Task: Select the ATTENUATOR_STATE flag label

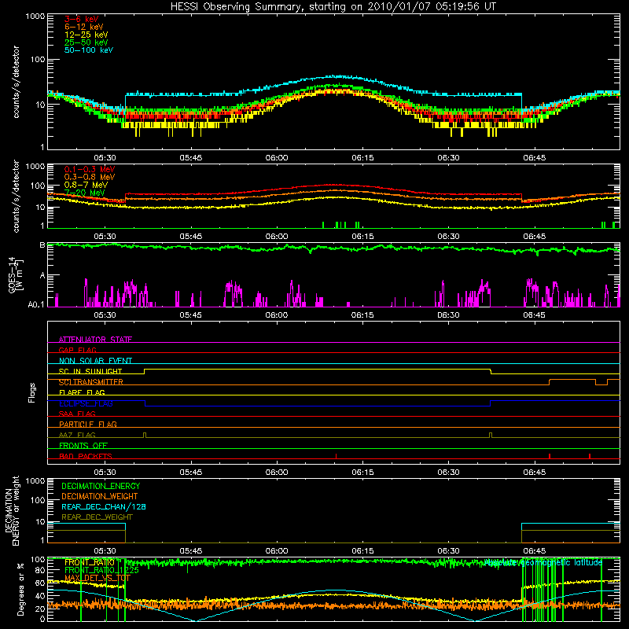Action: [x=95, y=340]
